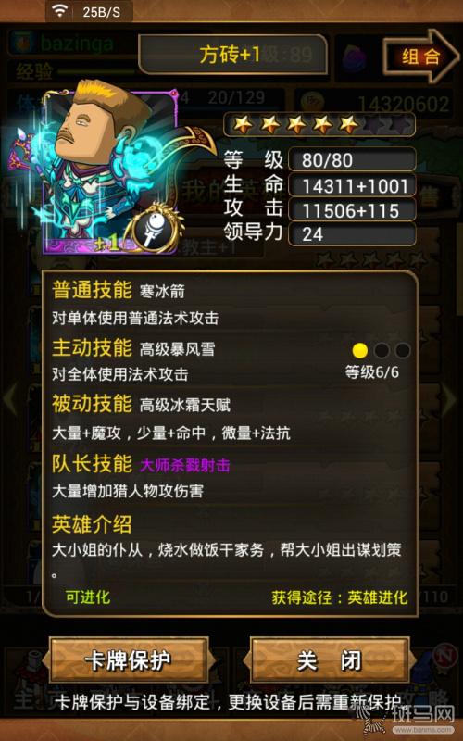Screen dimensions: 463x741
Task: Select the yellow skill level dot
Action: (360, 350)
